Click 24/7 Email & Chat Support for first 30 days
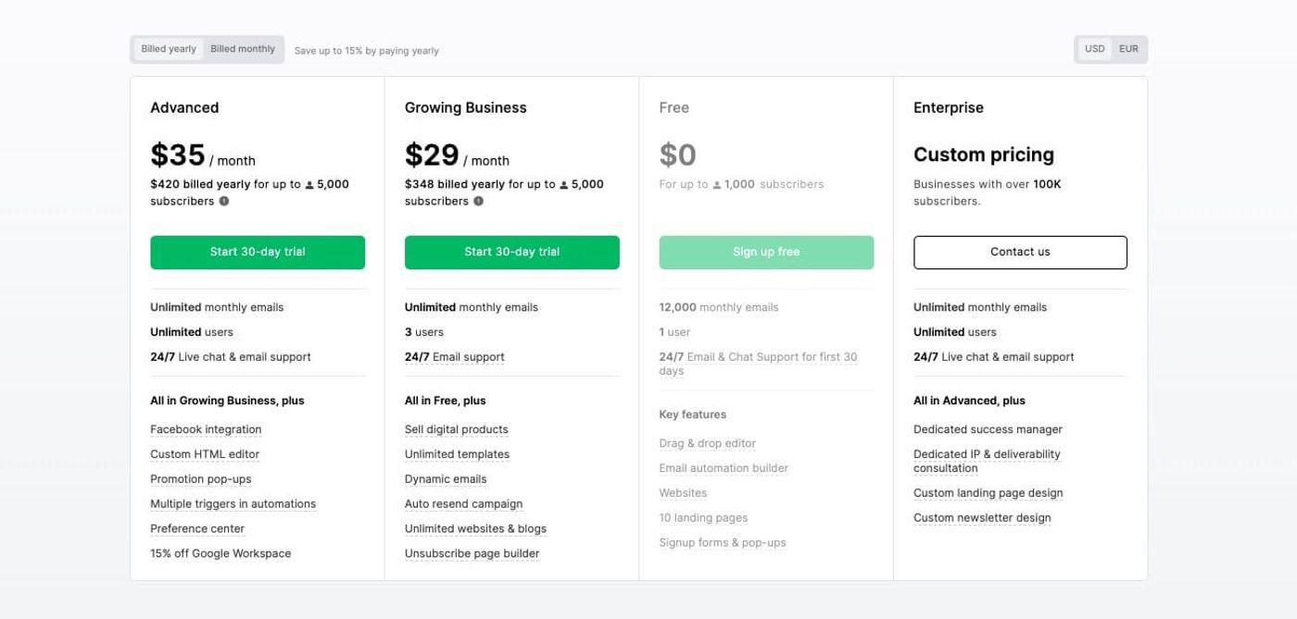Viewport: 1297px width, 619px height. [758, 364]
